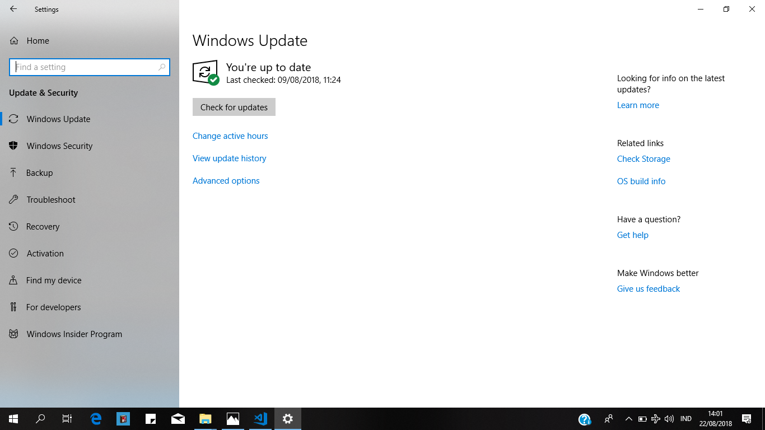Go back using the Settings back arrow

(x=13, y=9)
